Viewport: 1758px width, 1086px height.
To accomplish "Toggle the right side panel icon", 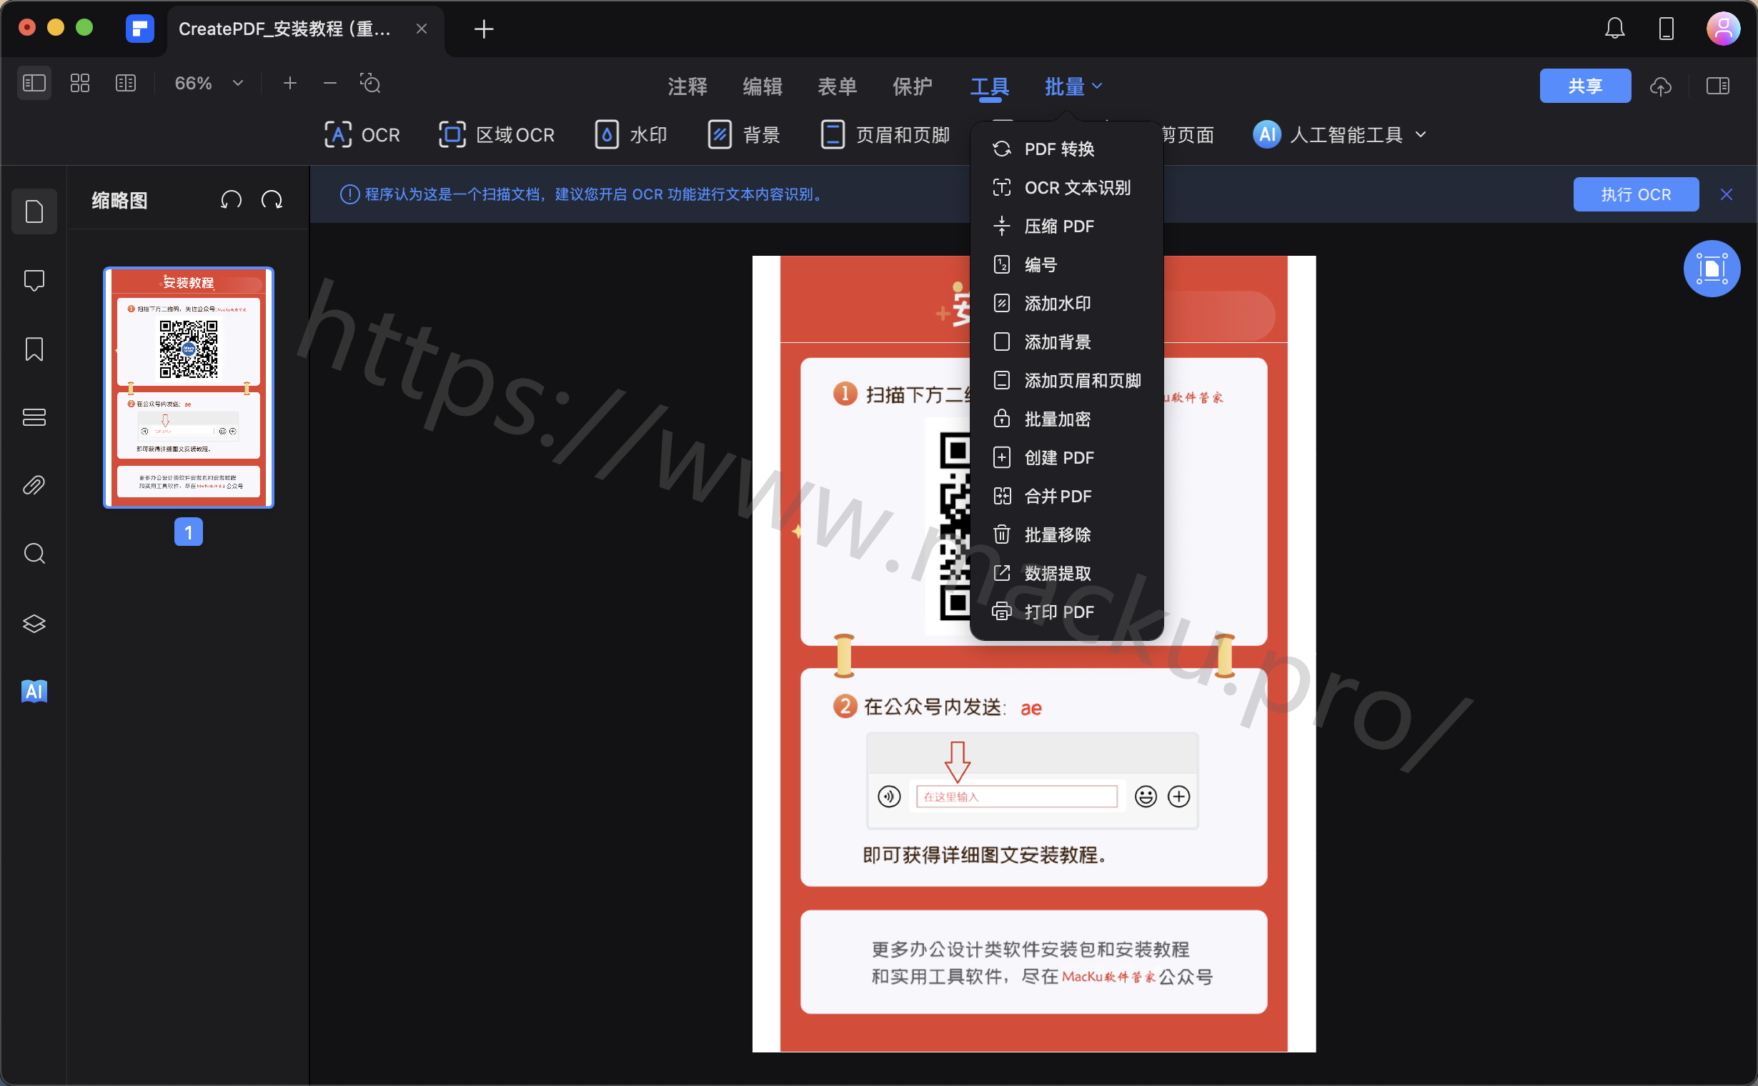I will pos(1718,86).
